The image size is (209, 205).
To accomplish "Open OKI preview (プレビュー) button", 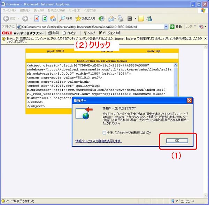I will coord(70,33).
